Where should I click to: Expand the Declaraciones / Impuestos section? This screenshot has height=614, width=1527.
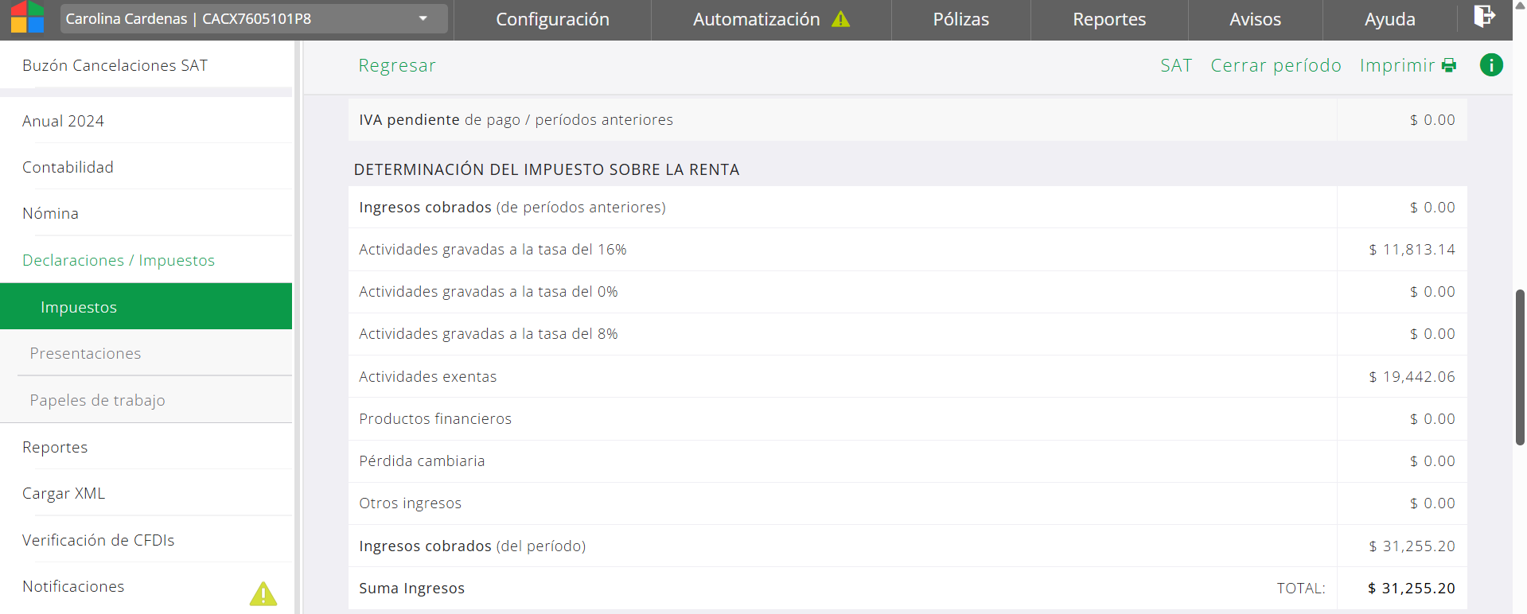coord(119,260)
